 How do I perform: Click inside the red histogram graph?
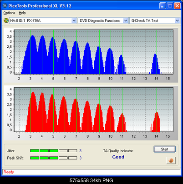(x=93, y=109)
